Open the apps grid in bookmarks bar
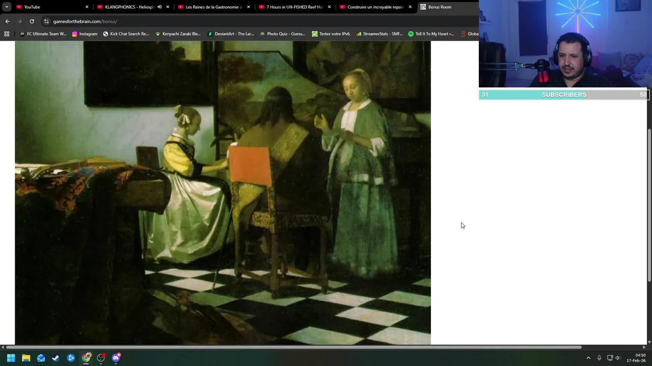652x366 pixels. [x=7, y=34]
